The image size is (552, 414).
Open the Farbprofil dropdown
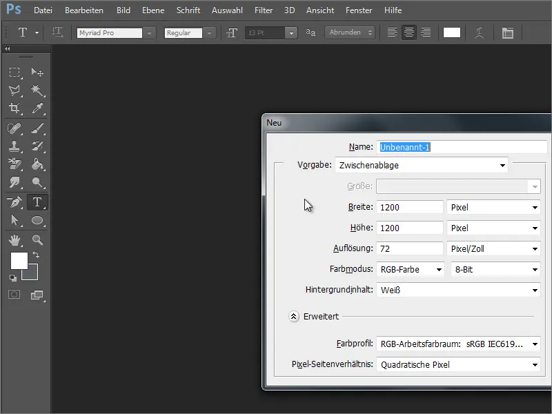pos(458,344)
